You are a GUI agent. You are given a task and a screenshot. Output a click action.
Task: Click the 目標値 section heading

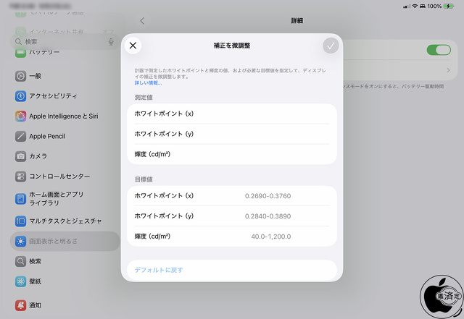tap(144, 179)
